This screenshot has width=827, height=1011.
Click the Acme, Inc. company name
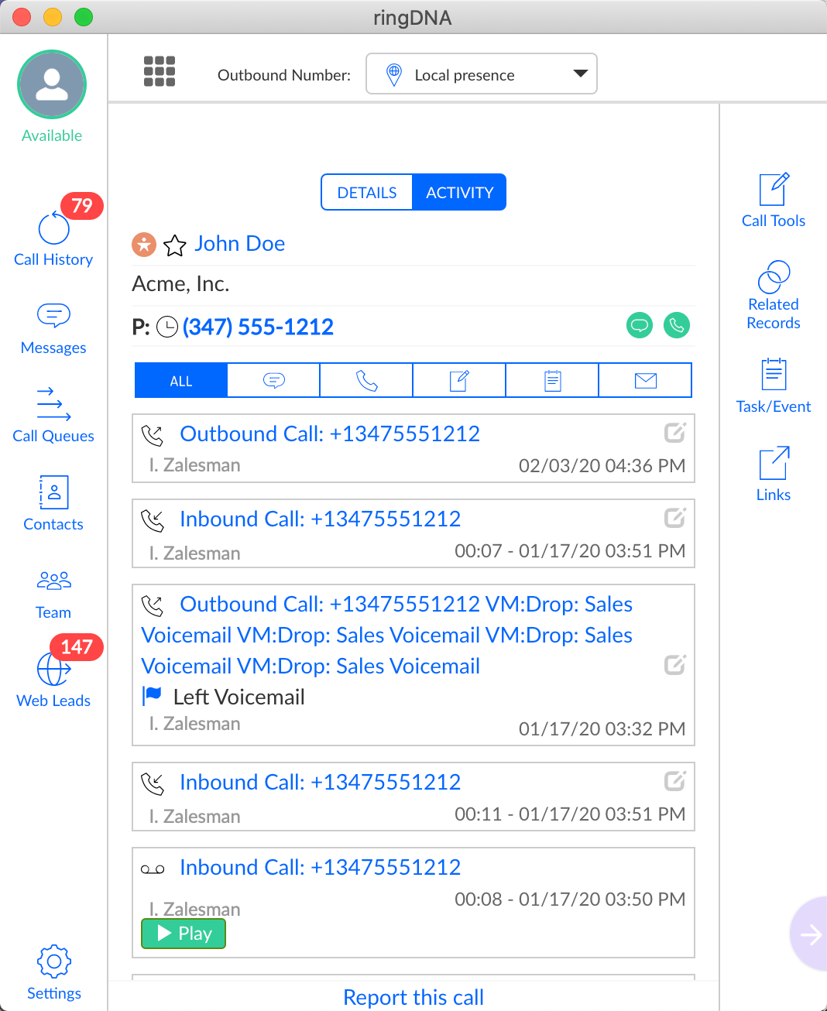[180, 283]
